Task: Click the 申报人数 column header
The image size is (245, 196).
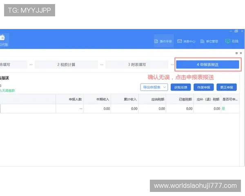Action: click(70, 99)
